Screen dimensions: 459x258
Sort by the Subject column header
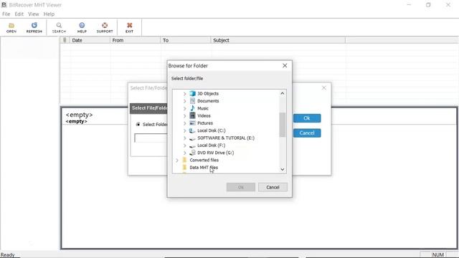coord(278,40)
